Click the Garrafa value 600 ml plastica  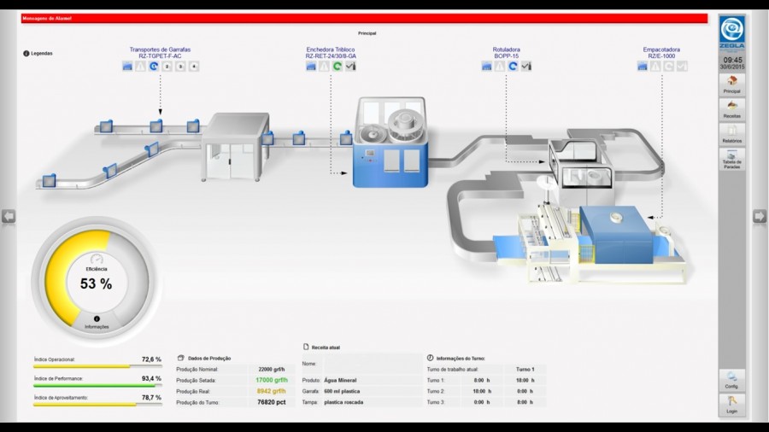point(342,391)
